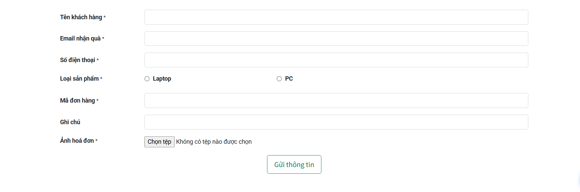Click the Tên khách hàng text field
The image size is (580, 192).
336,17
